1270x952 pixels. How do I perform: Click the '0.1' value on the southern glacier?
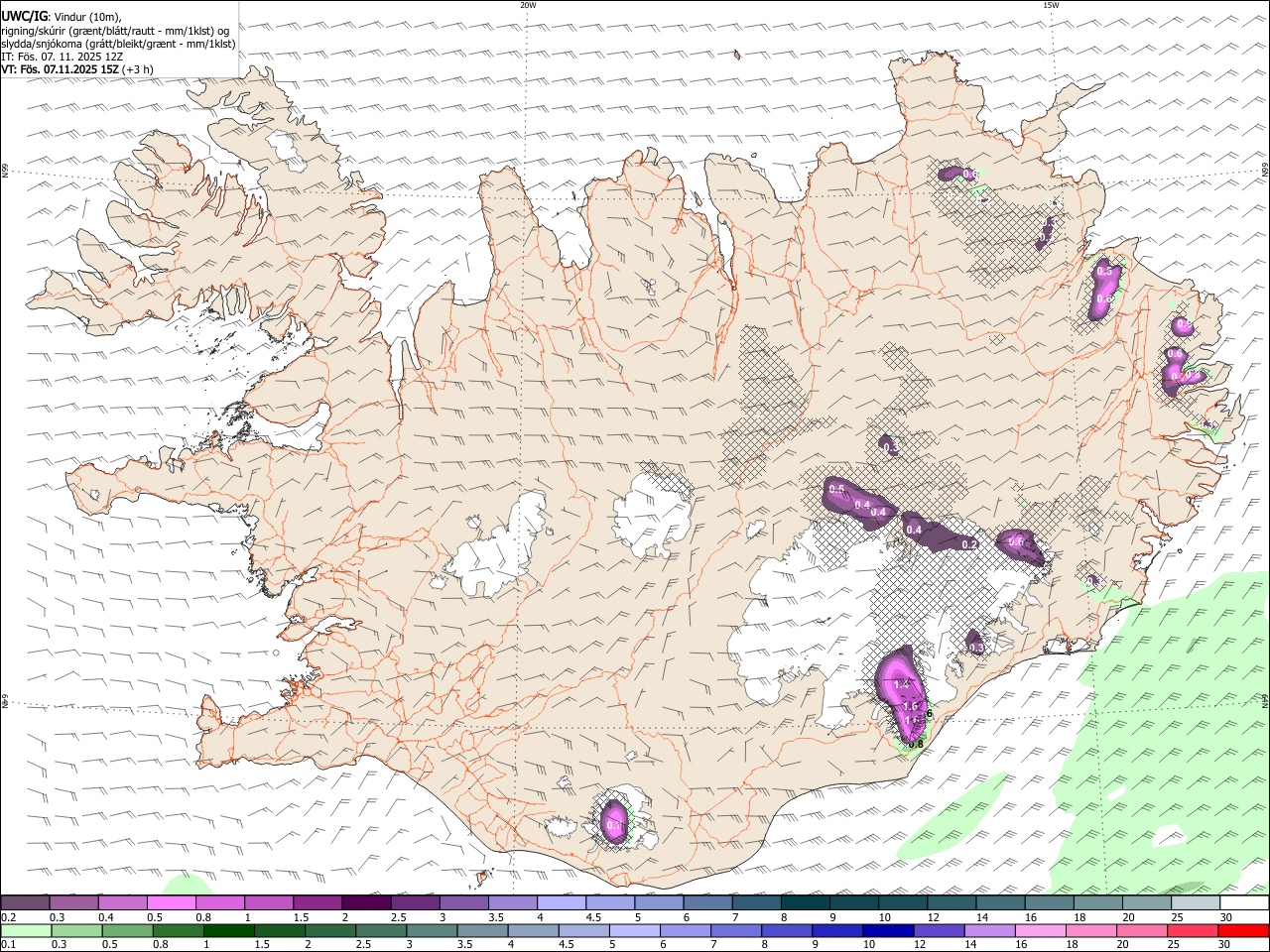pyautogui.click(x=614, y=825)
